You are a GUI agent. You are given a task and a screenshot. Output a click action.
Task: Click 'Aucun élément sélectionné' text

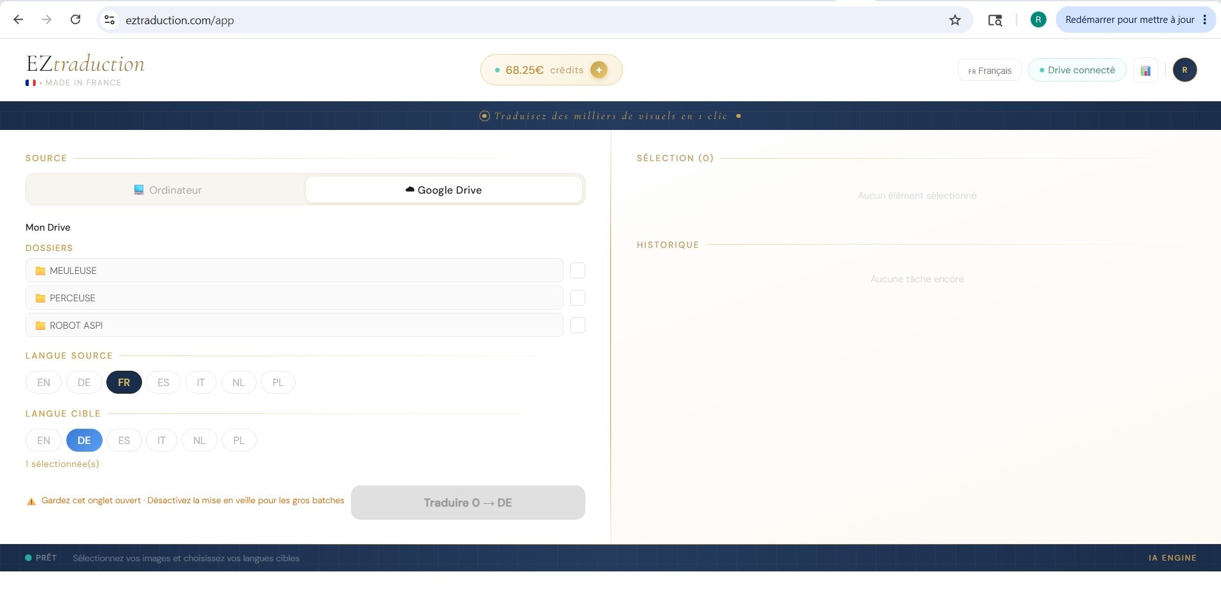[917, 196]
